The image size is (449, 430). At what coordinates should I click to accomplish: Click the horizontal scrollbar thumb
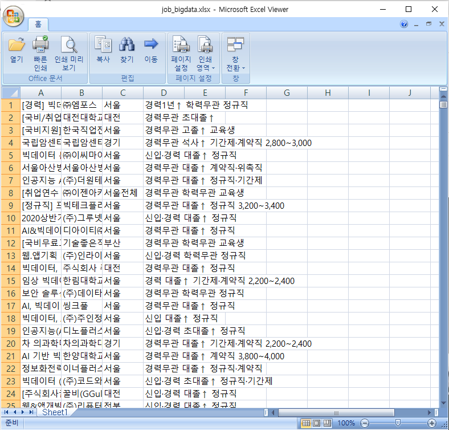[336, 412]
